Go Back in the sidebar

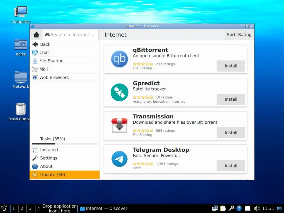[65, 44]
